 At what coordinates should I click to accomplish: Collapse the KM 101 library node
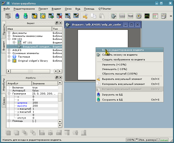coord(9,39)
